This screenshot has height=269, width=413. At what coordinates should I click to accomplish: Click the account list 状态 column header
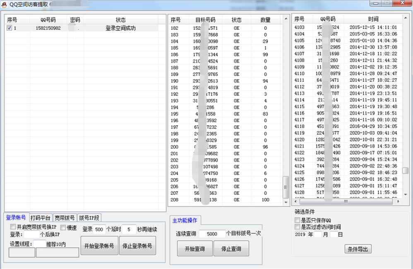click(120, 20)
